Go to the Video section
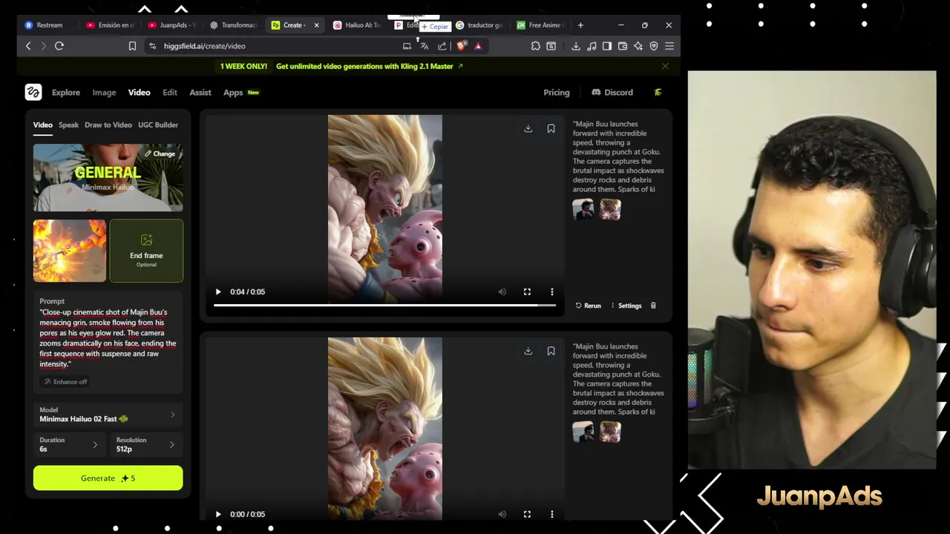Image resolution: width=950 pixels, height=534 pixels. coord(139,93)
